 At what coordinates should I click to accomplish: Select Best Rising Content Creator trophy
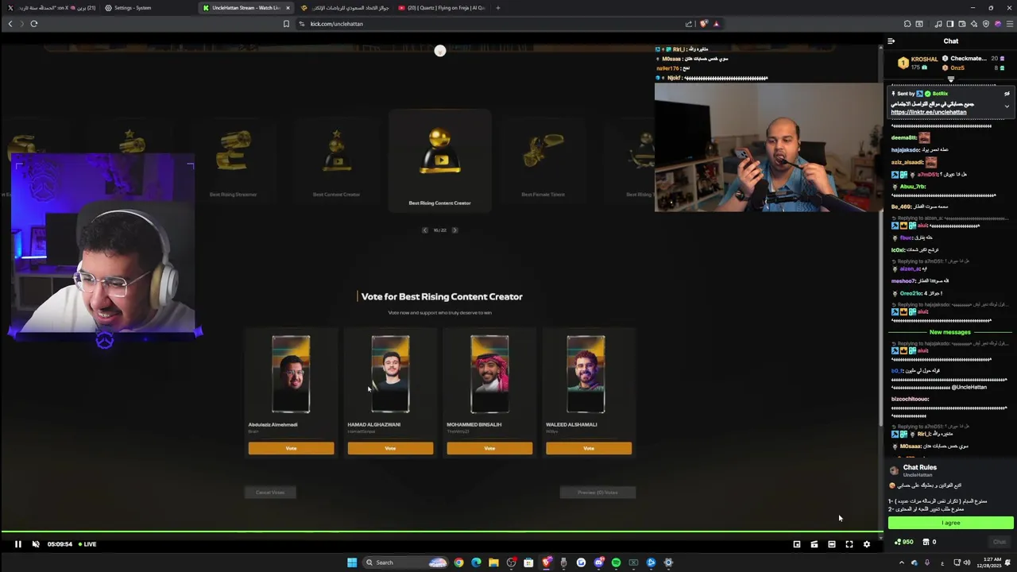click(439, 161)
